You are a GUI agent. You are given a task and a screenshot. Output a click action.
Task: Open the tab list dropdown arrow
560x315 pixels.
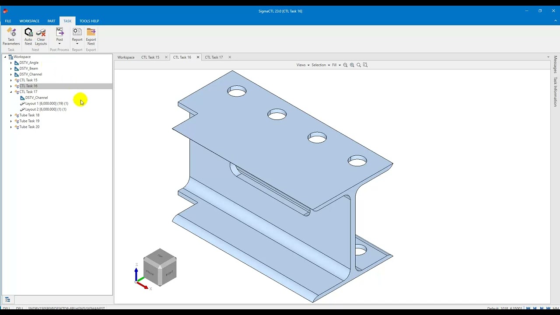pyautogui.click(x=548, y=57)
